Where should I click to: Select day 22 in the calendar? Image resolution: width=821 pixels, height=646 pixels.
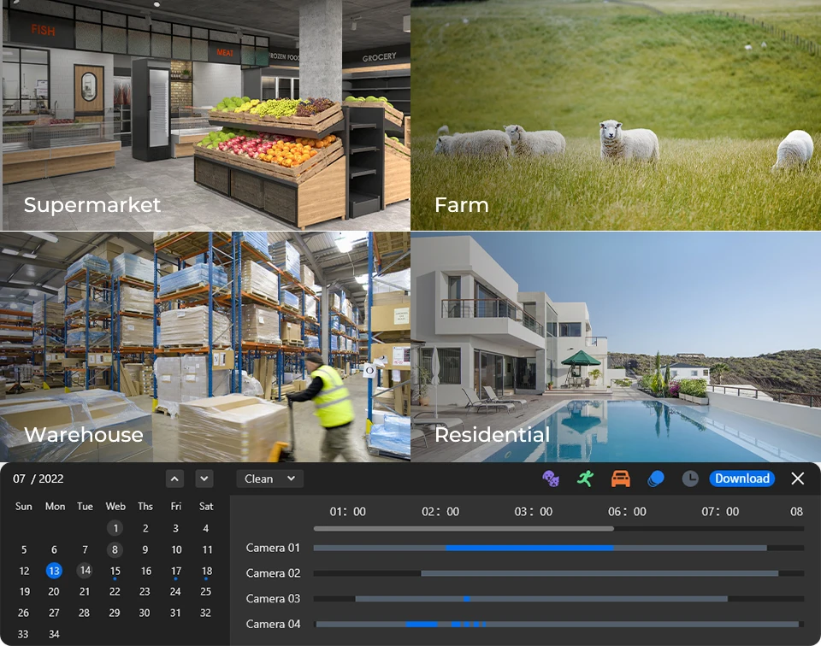115,591
